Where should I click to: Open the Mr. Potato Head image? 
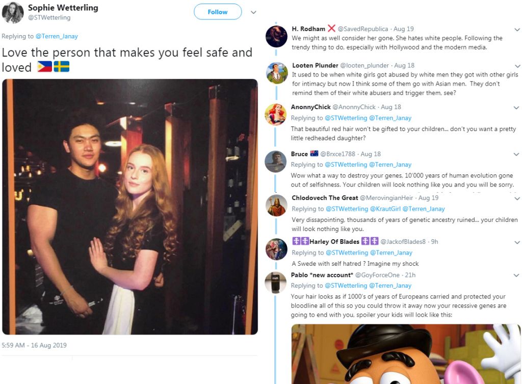(x=406, y=353)
